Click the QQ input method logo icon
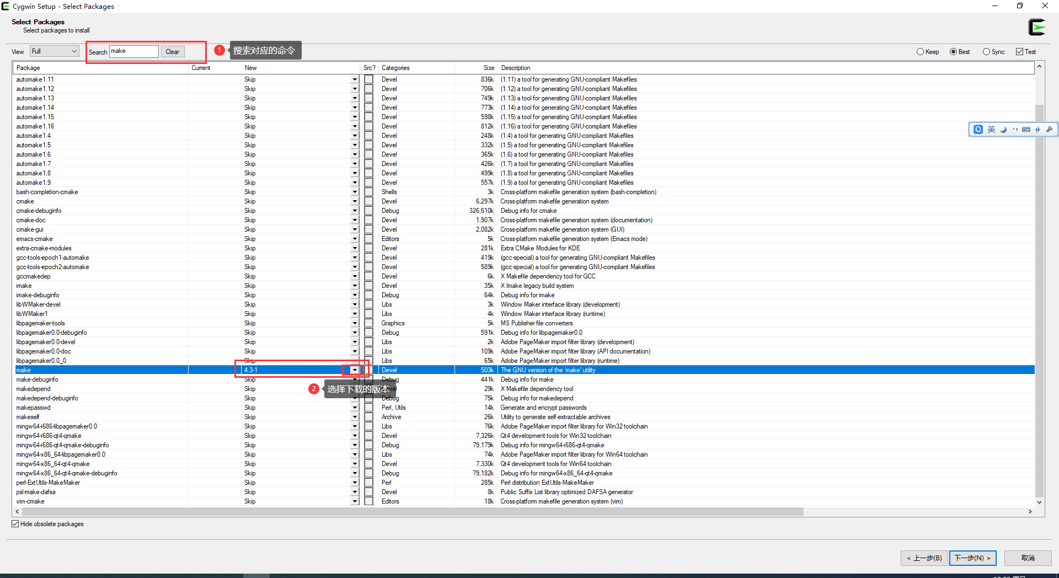The height and width of the screenshot is (578, 1059). (x=978, y=130)
